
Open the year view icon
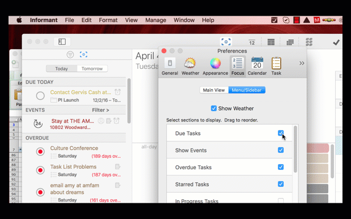click(309, 42)
